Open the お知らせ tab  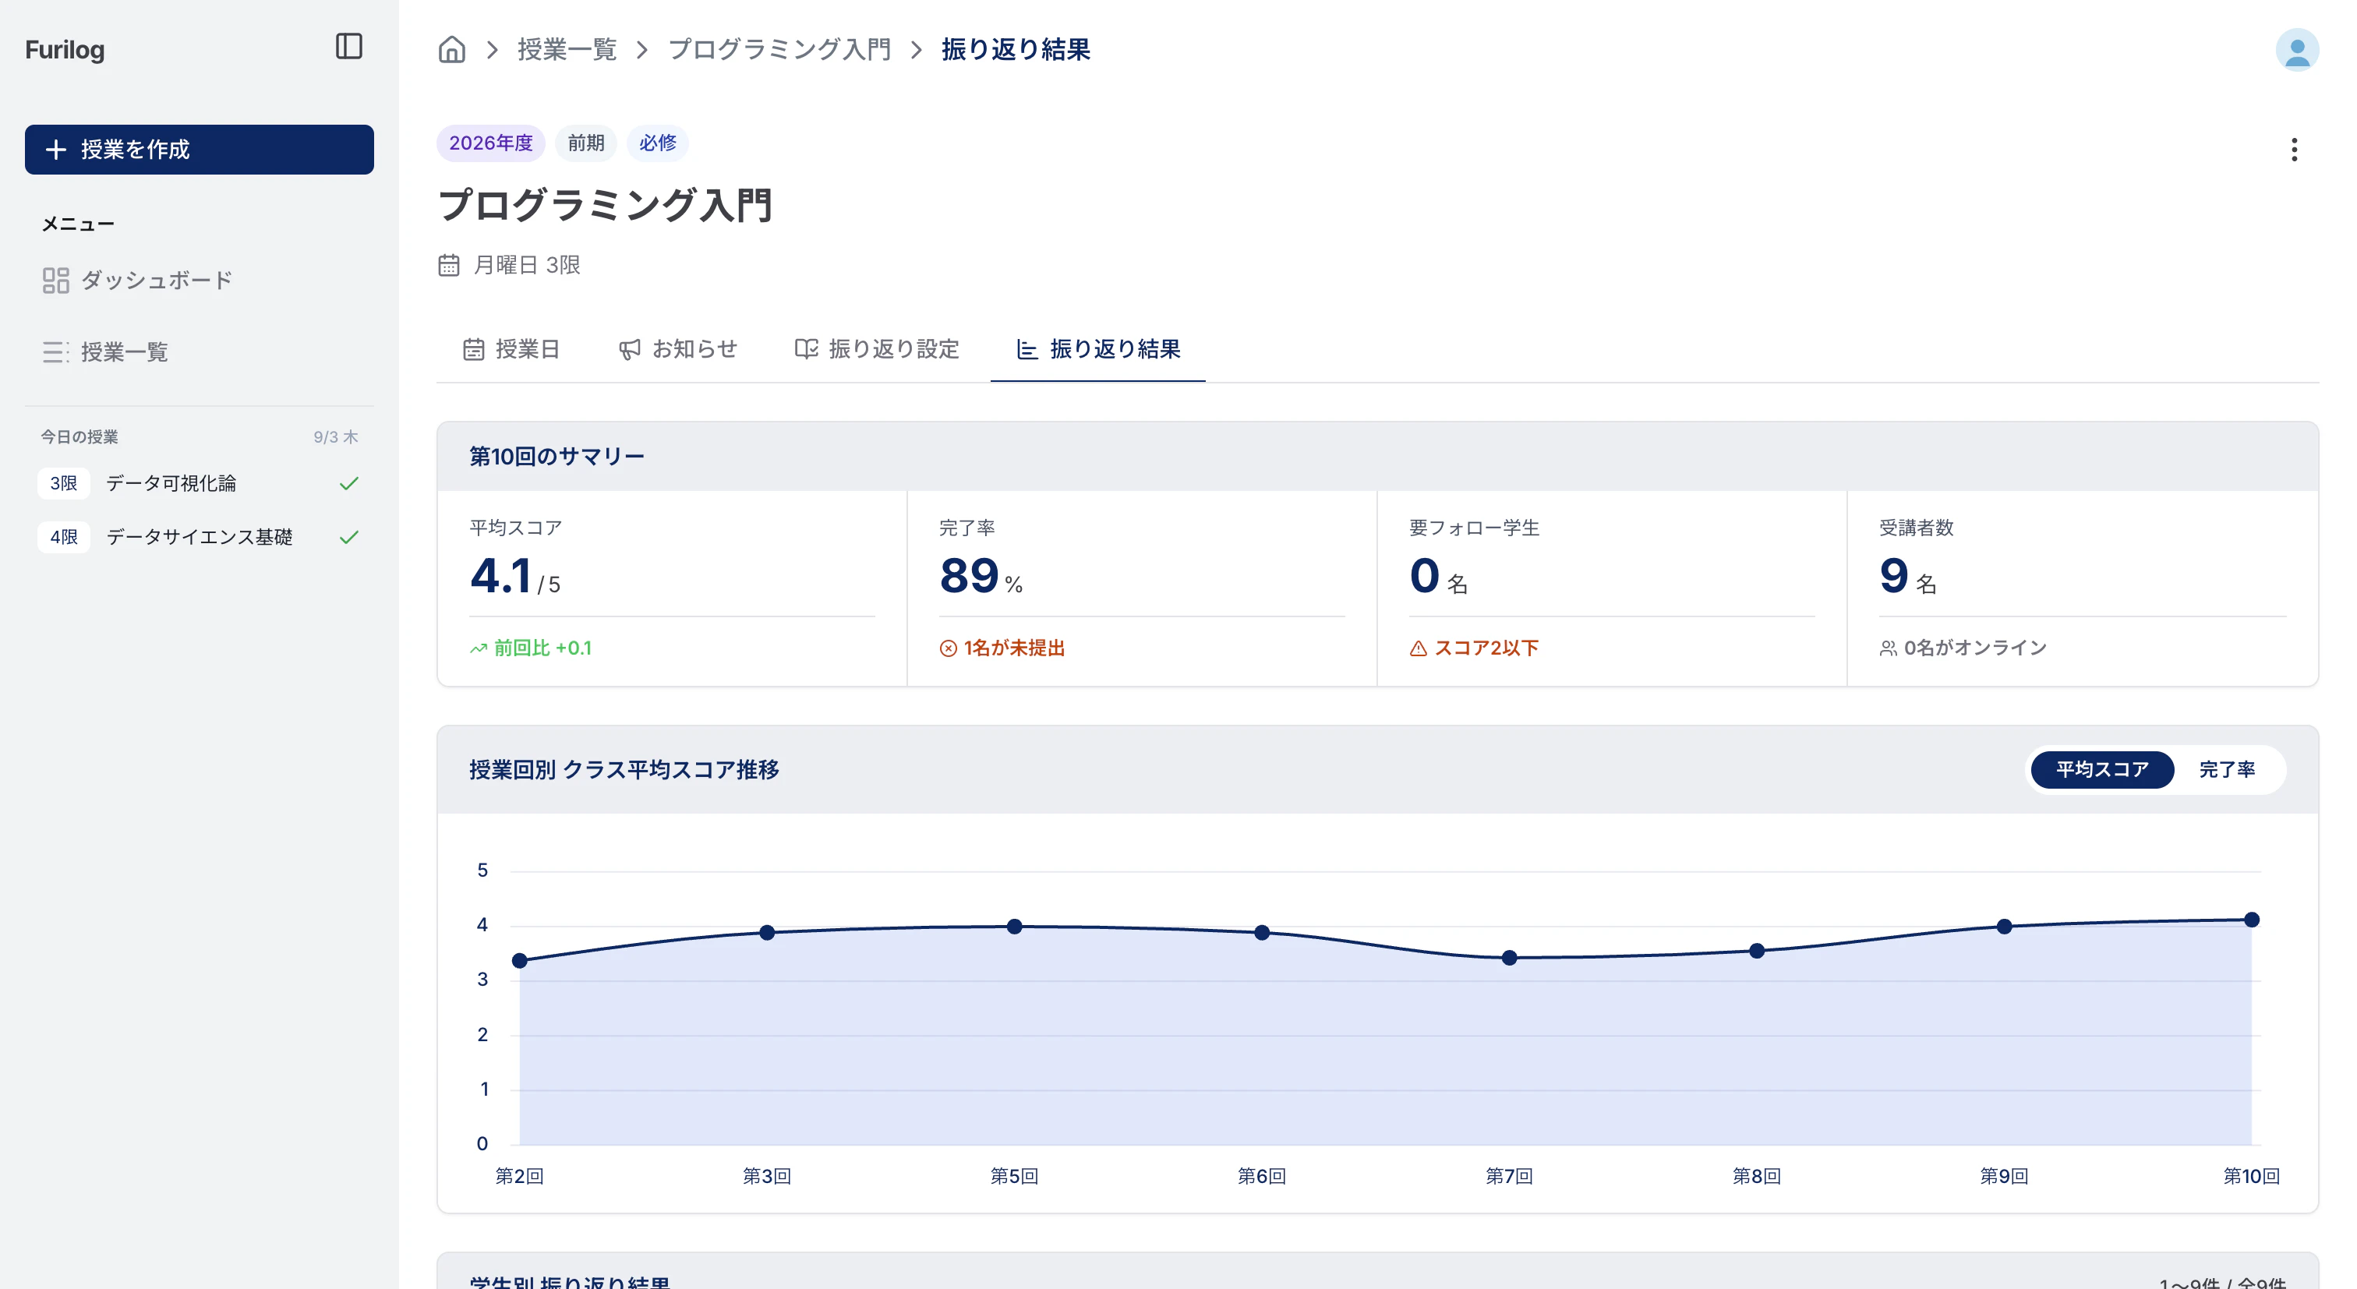(x=678, y=349)
